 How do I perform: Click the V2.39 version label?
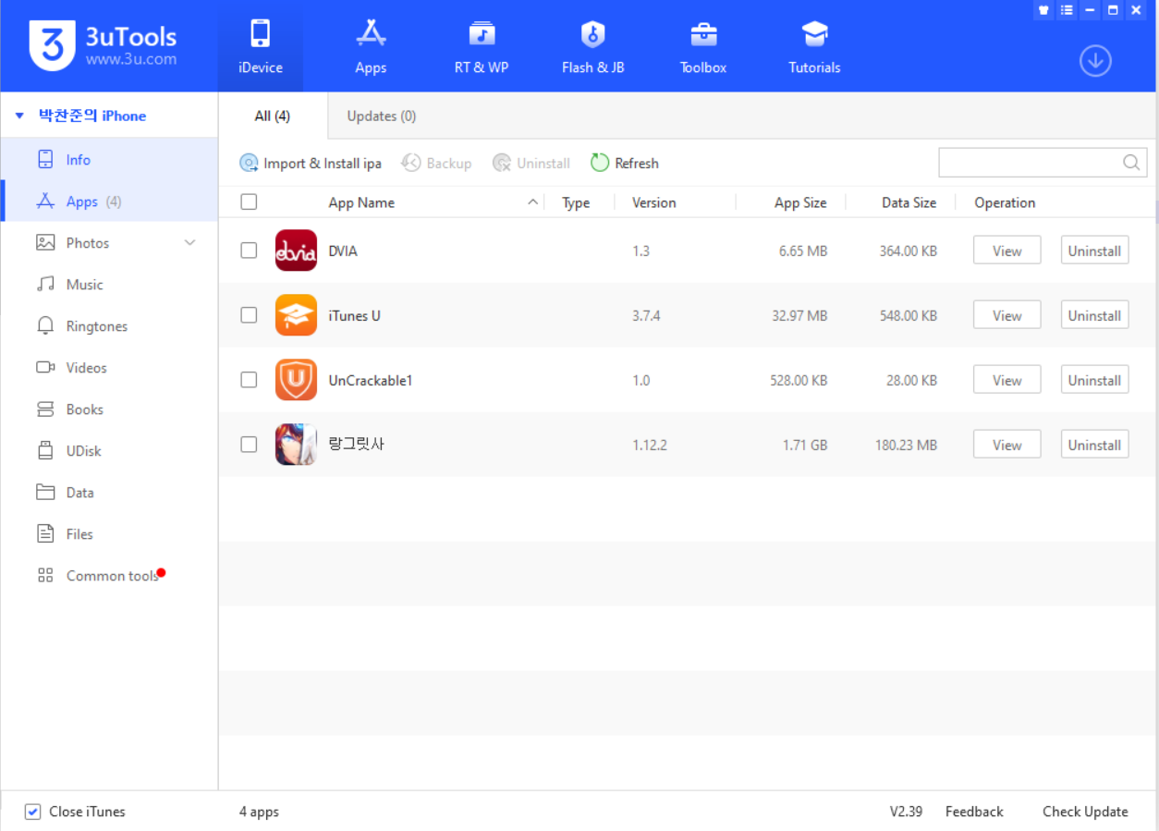click(906, 812)
